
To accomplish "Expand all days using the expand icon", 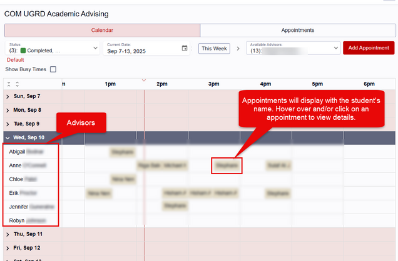I will click(18, 84).
